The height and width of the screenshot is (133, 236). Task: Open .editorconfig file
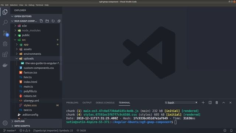click(30, 115)
